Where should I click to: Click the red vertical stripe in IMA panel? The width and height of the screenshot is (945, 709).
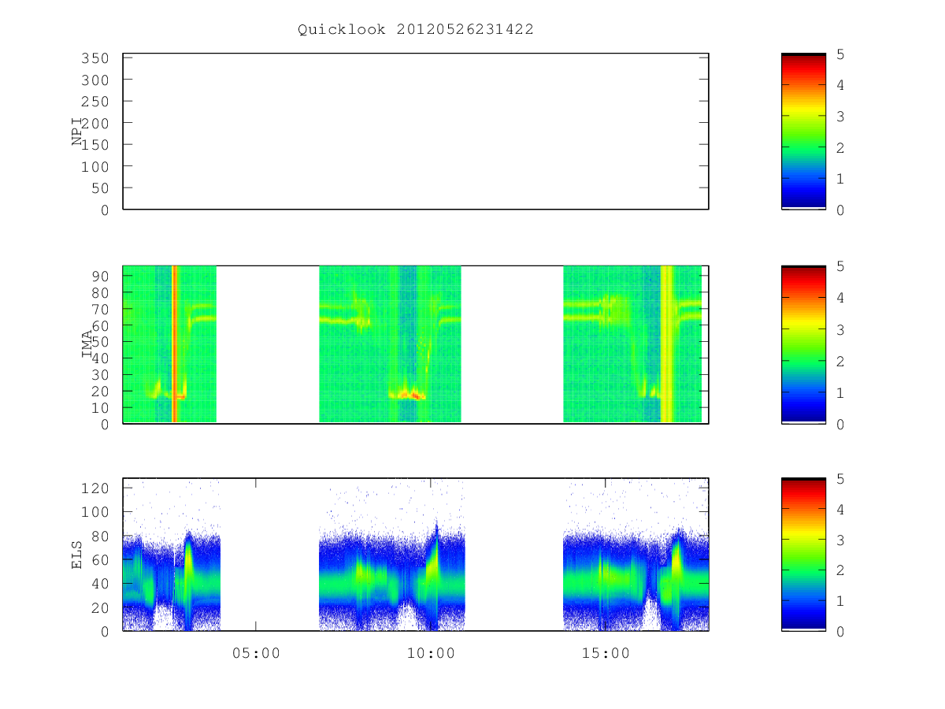pyautogui.click(x=175, y=344)
